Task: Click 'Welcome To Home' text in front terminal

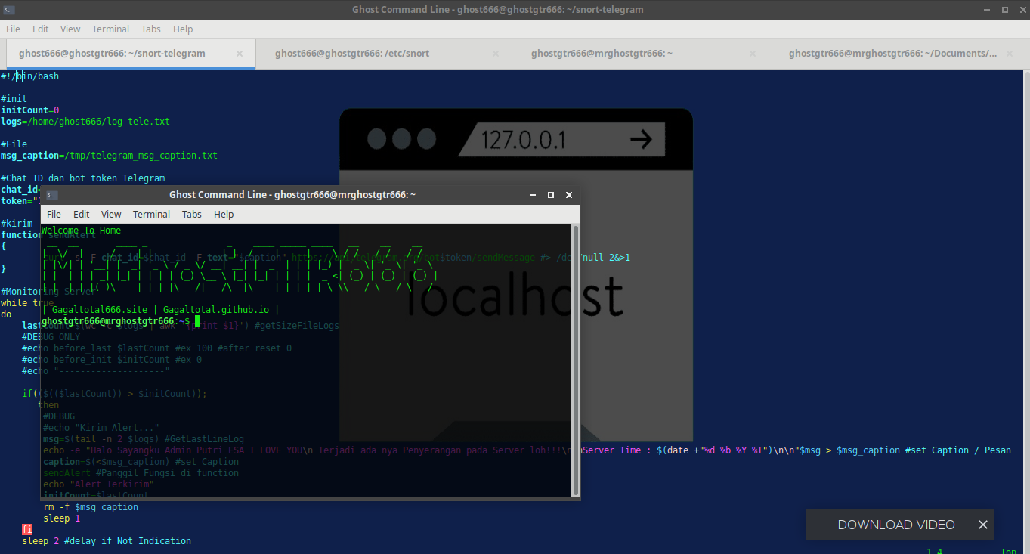Action: [x=81, y=231]
